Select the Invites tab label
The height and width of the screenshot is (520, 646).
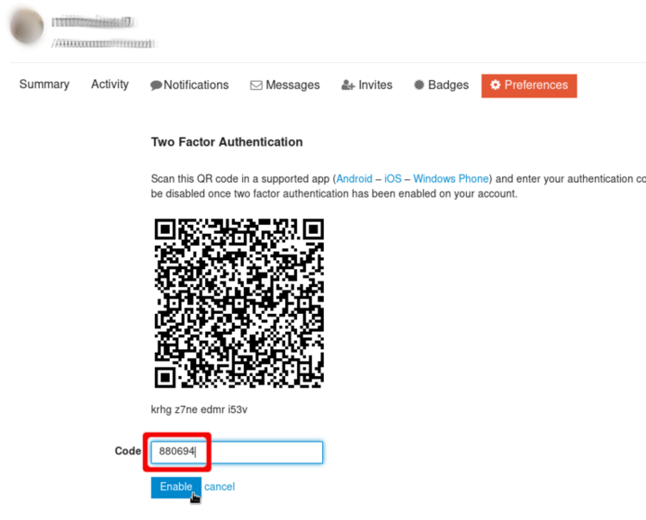(376, 85)
